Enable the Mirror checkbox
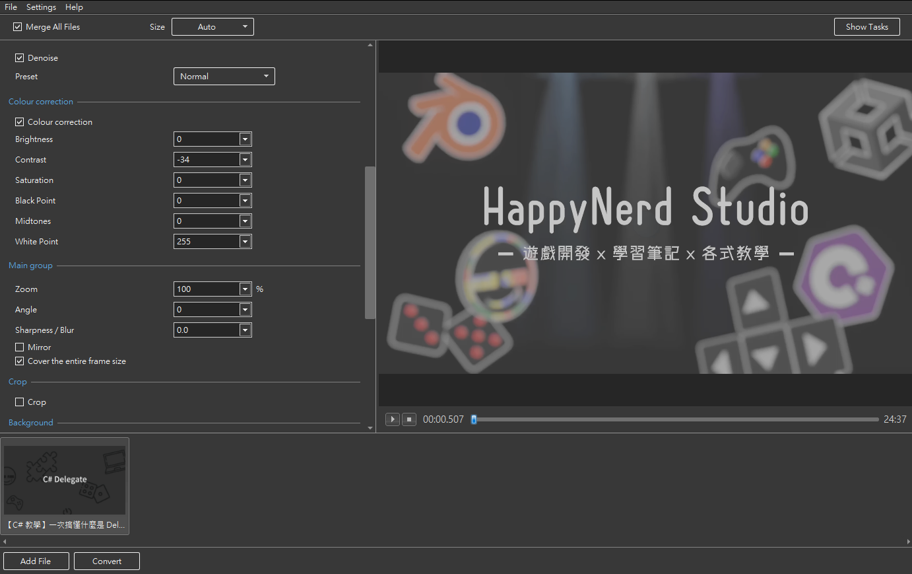The image size is (912, 574). [x=20, y=347]
